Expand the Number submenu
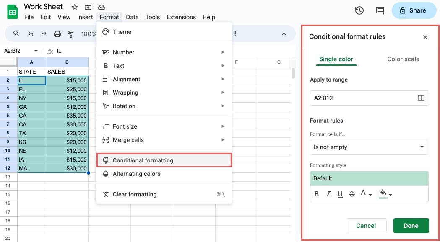 tap(164, 52)
